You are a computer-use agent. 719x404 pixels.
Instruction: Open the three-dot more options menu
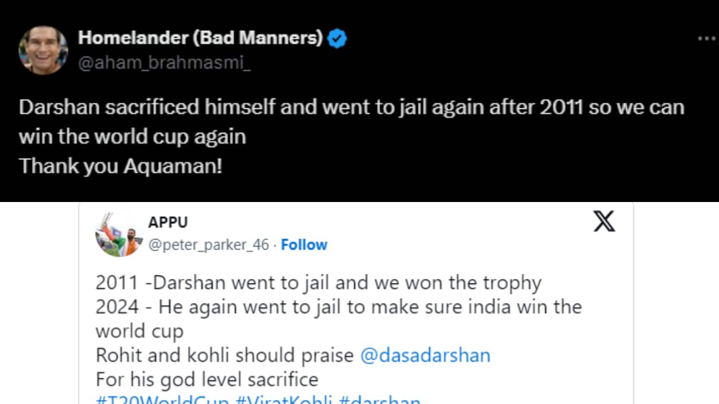[x=706, y=39]
